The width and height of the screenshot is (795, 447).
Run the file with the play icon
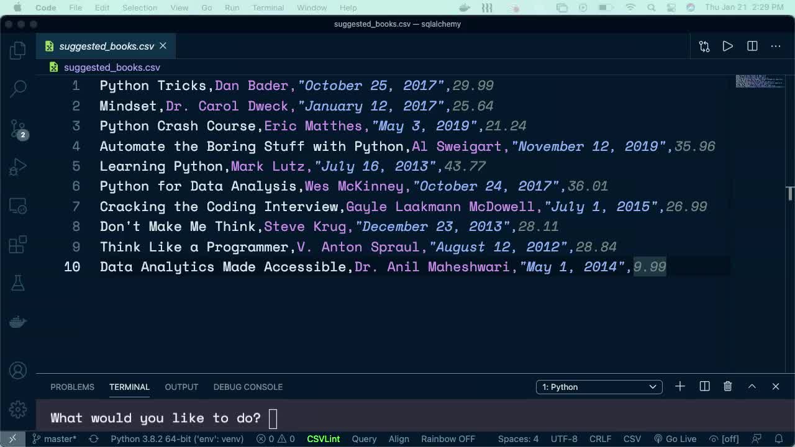727,46
